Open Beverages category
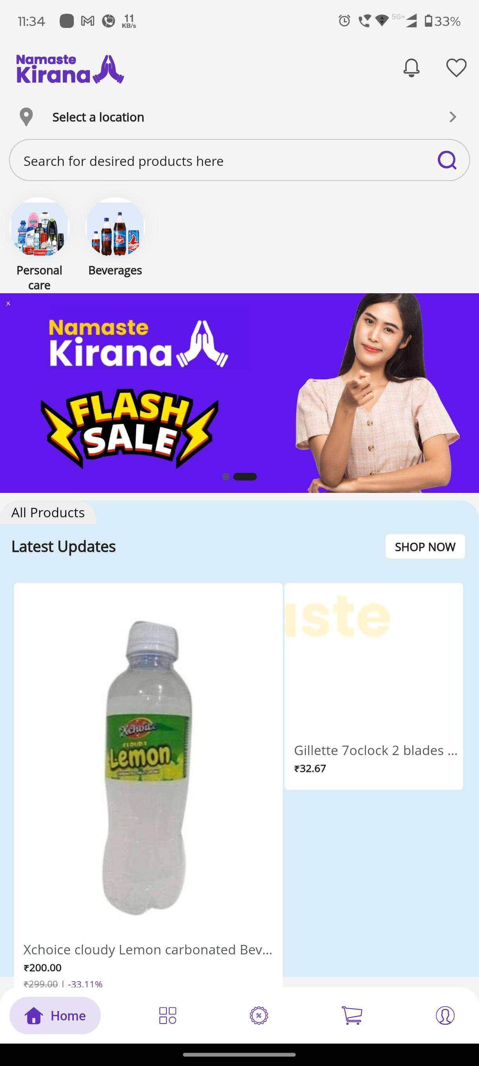 [x=115, y=237]
